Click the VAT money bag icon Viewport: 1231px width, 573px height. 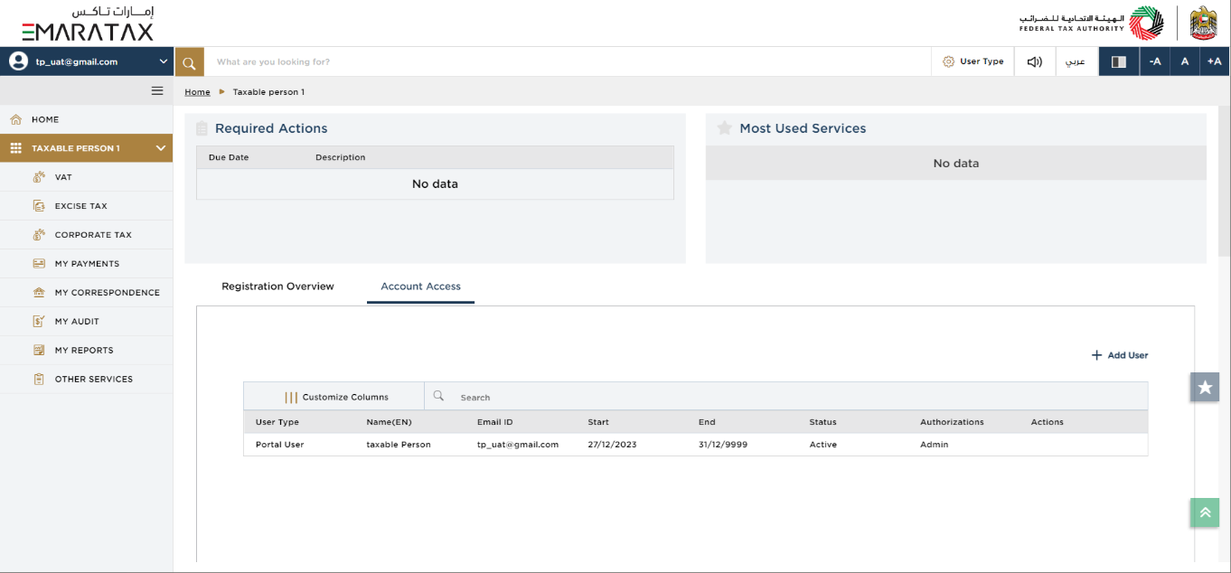coord(39,177)
